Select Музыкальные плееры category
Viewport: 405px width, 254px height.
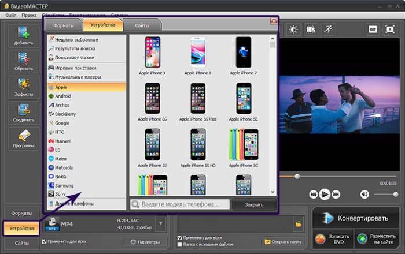tap(87, 77)
